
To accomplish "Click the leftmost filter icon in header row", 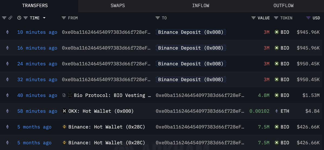I will pos(4,18).
